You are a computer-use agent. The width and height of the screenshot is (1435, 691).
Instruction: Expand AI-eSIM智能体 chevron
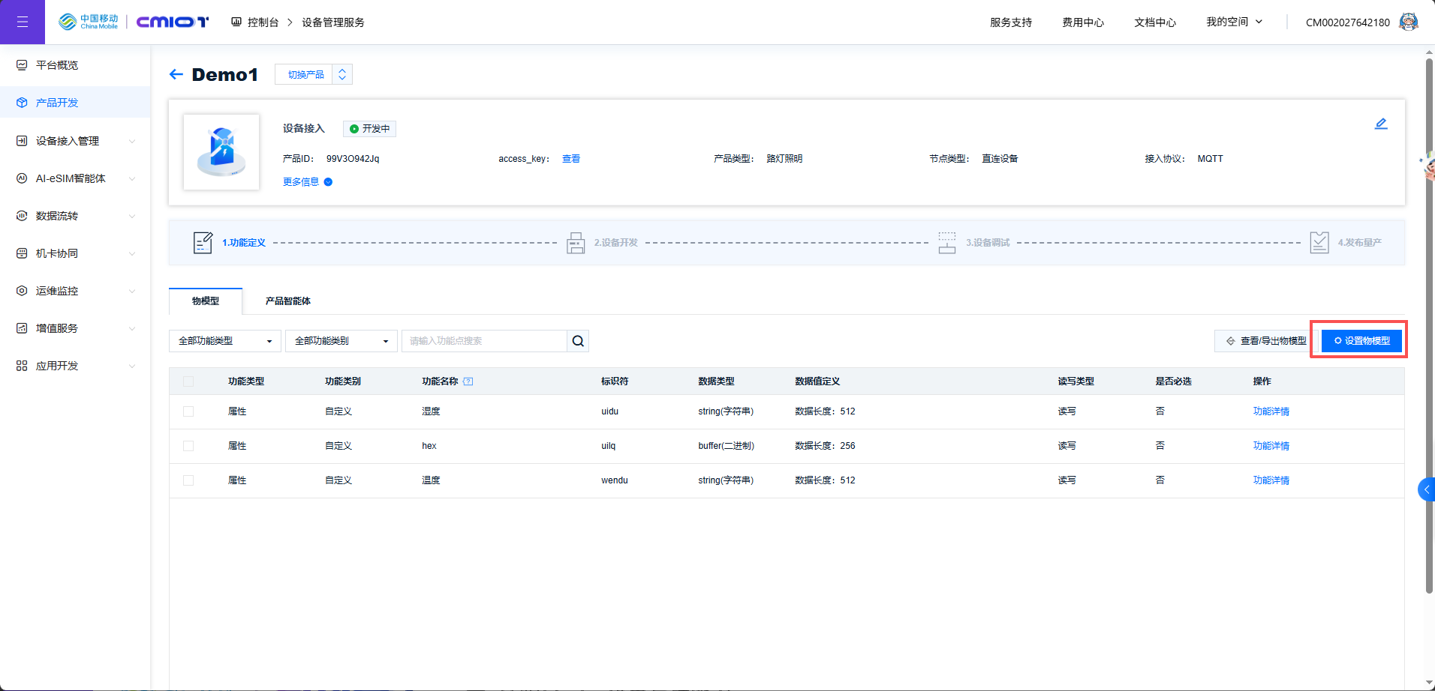pos(132,178)
